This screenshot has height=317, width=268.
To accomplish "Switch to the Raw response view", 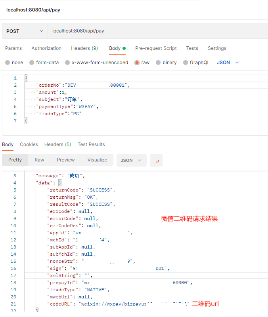I will [x=39, y=160].
